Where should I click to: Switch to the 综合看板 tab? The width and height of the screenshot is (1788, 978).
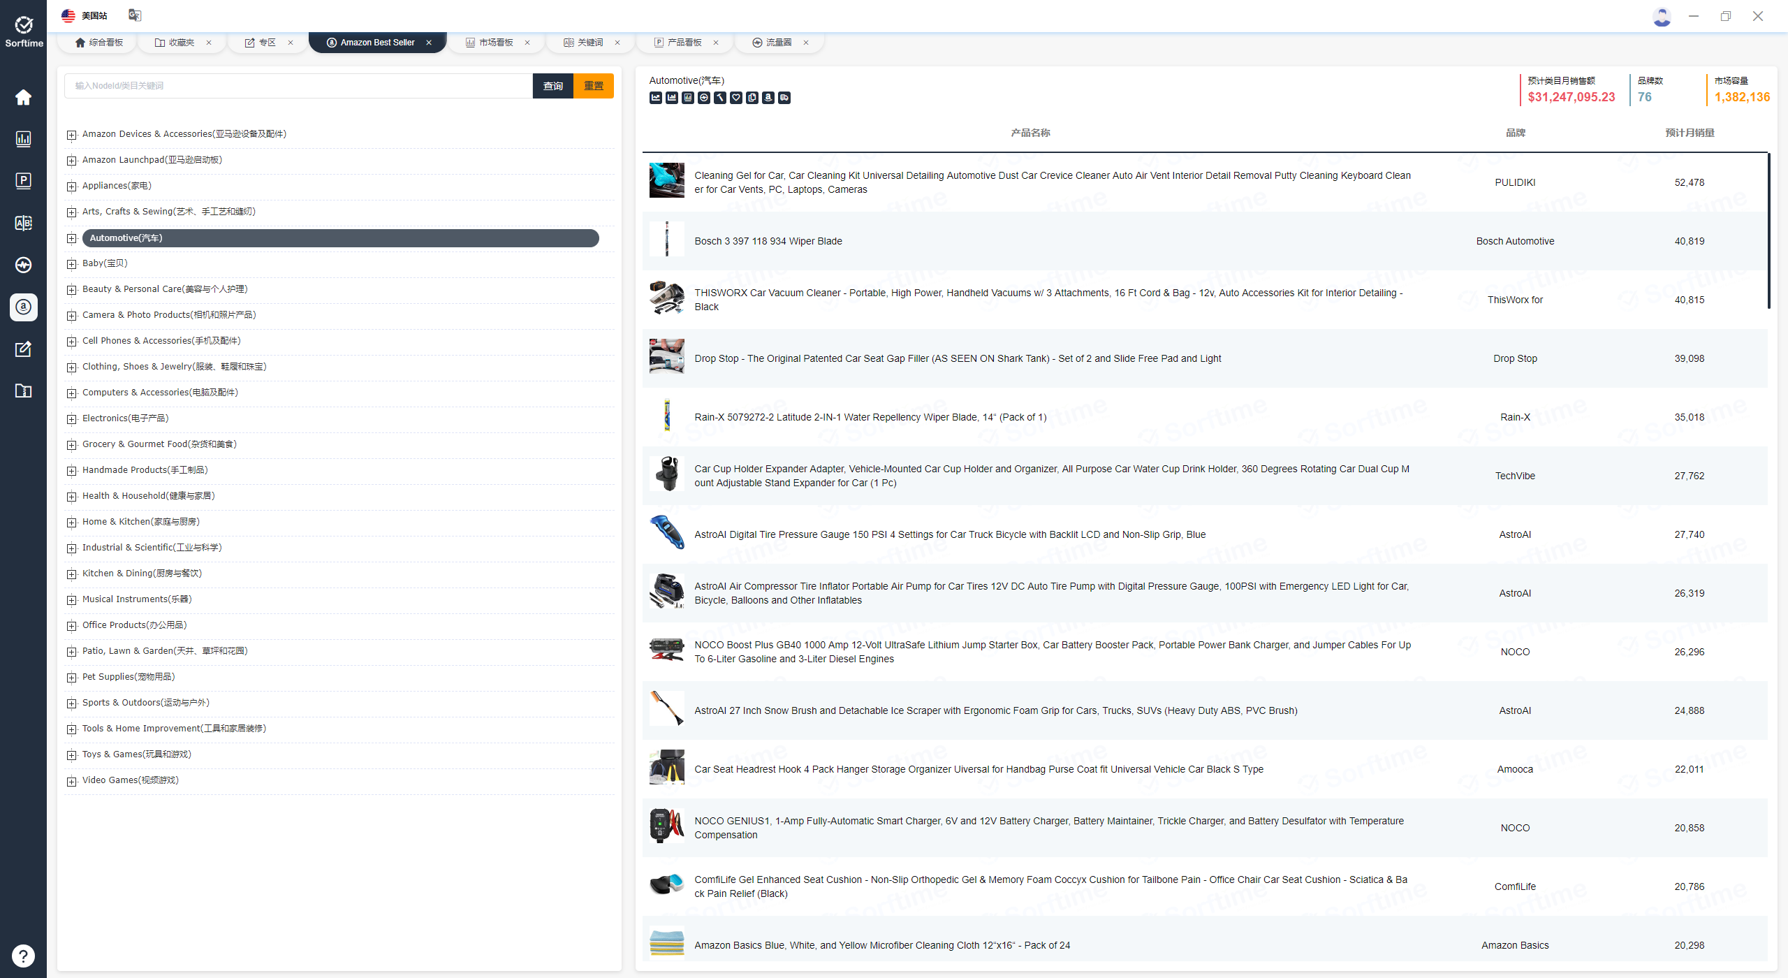click(x=99, y=43)
